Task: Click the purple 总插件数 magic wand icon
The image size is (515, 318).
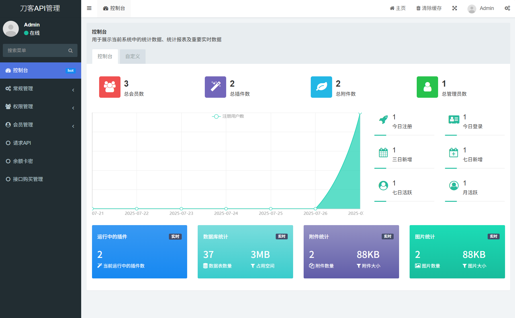Action: point(215,87)
